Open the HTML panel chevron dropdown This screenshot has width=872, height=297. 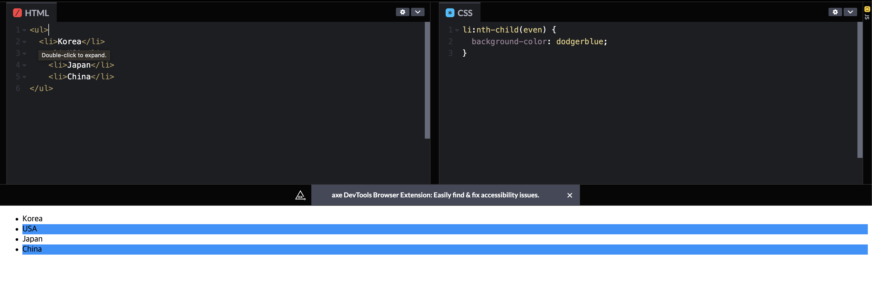point(417,12)
